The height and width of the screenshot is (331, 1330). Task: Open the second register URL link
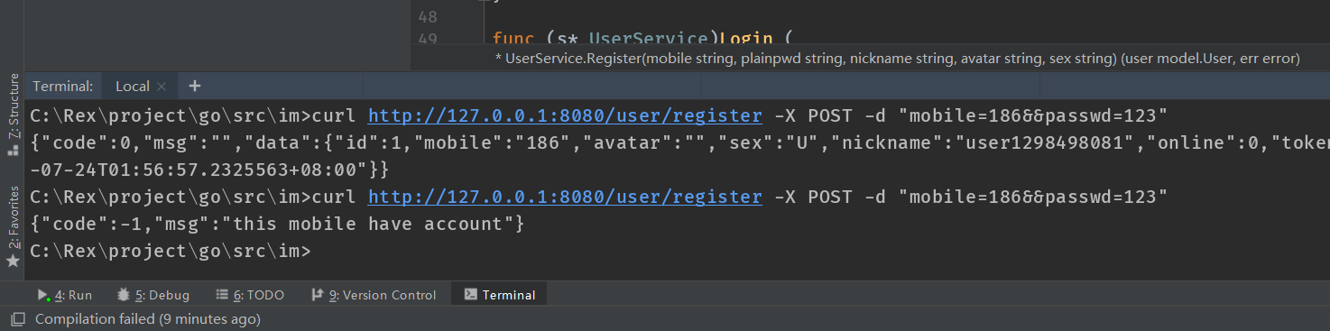point(565,197)
